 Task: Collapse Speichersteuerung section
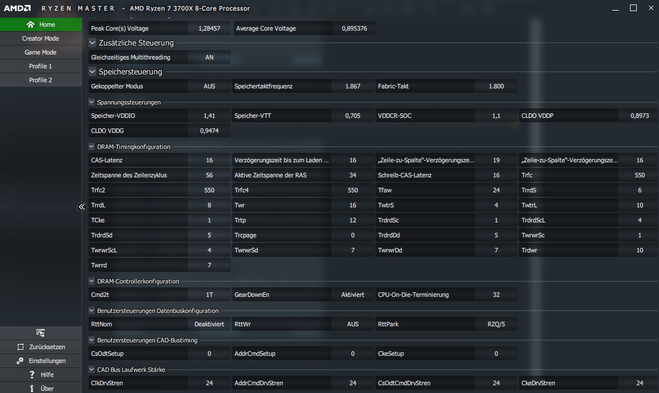(92, 71)
